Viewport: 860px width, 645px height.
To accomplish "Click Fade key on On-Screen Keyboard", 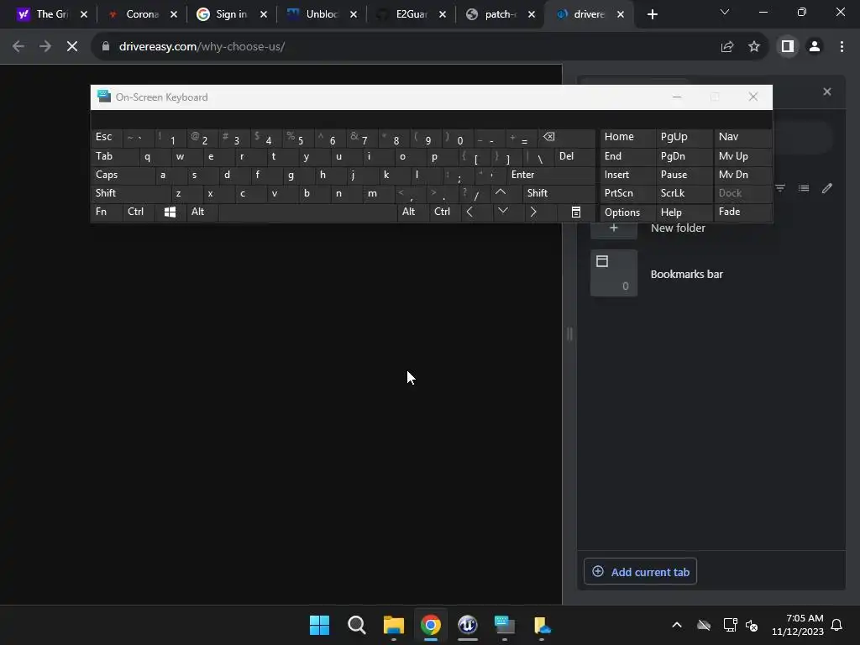I will tap(742, 212).
